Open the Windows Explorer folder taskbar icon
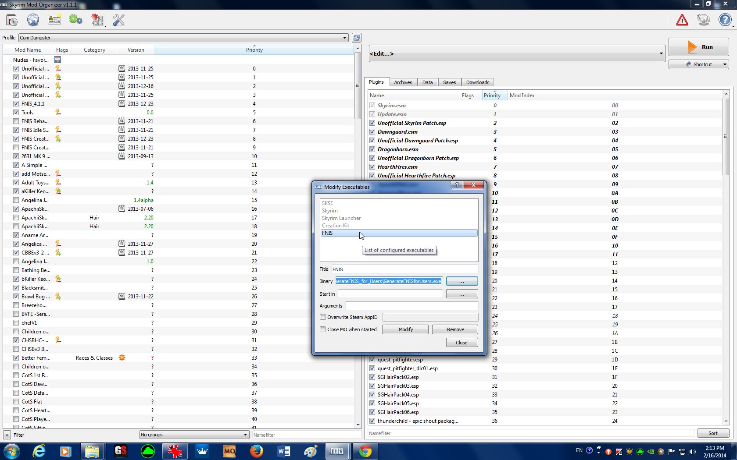The height and width of the screenshot is (460, 737). click(92, 451)
